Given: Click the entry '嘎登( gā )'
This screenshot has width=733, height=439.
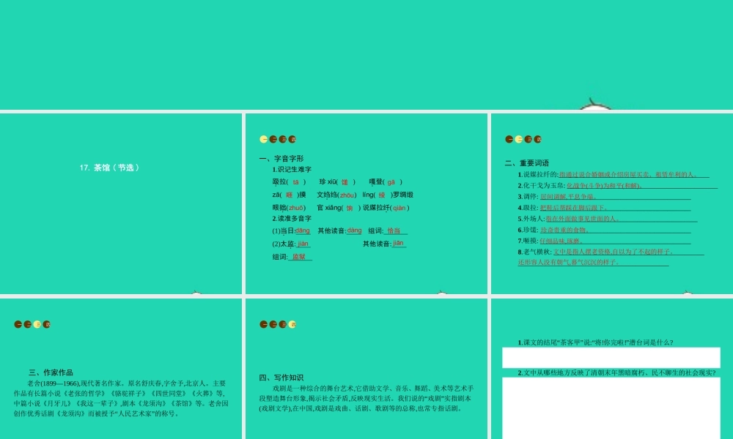Looking at the screenshot, I should point(386,182).
